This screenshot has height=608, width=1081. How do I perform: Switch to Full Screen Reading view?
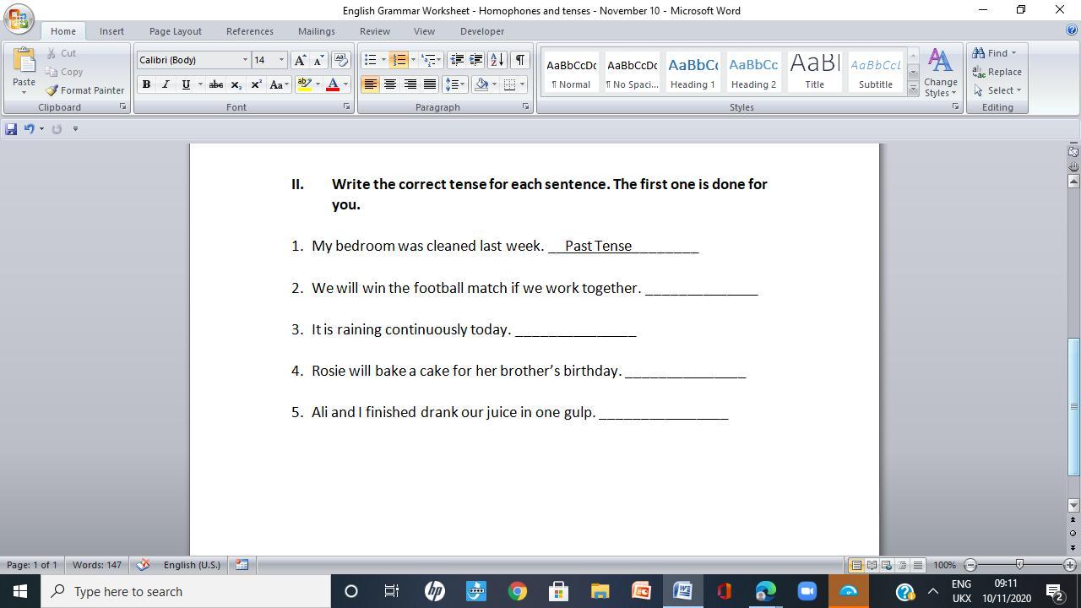872,565
